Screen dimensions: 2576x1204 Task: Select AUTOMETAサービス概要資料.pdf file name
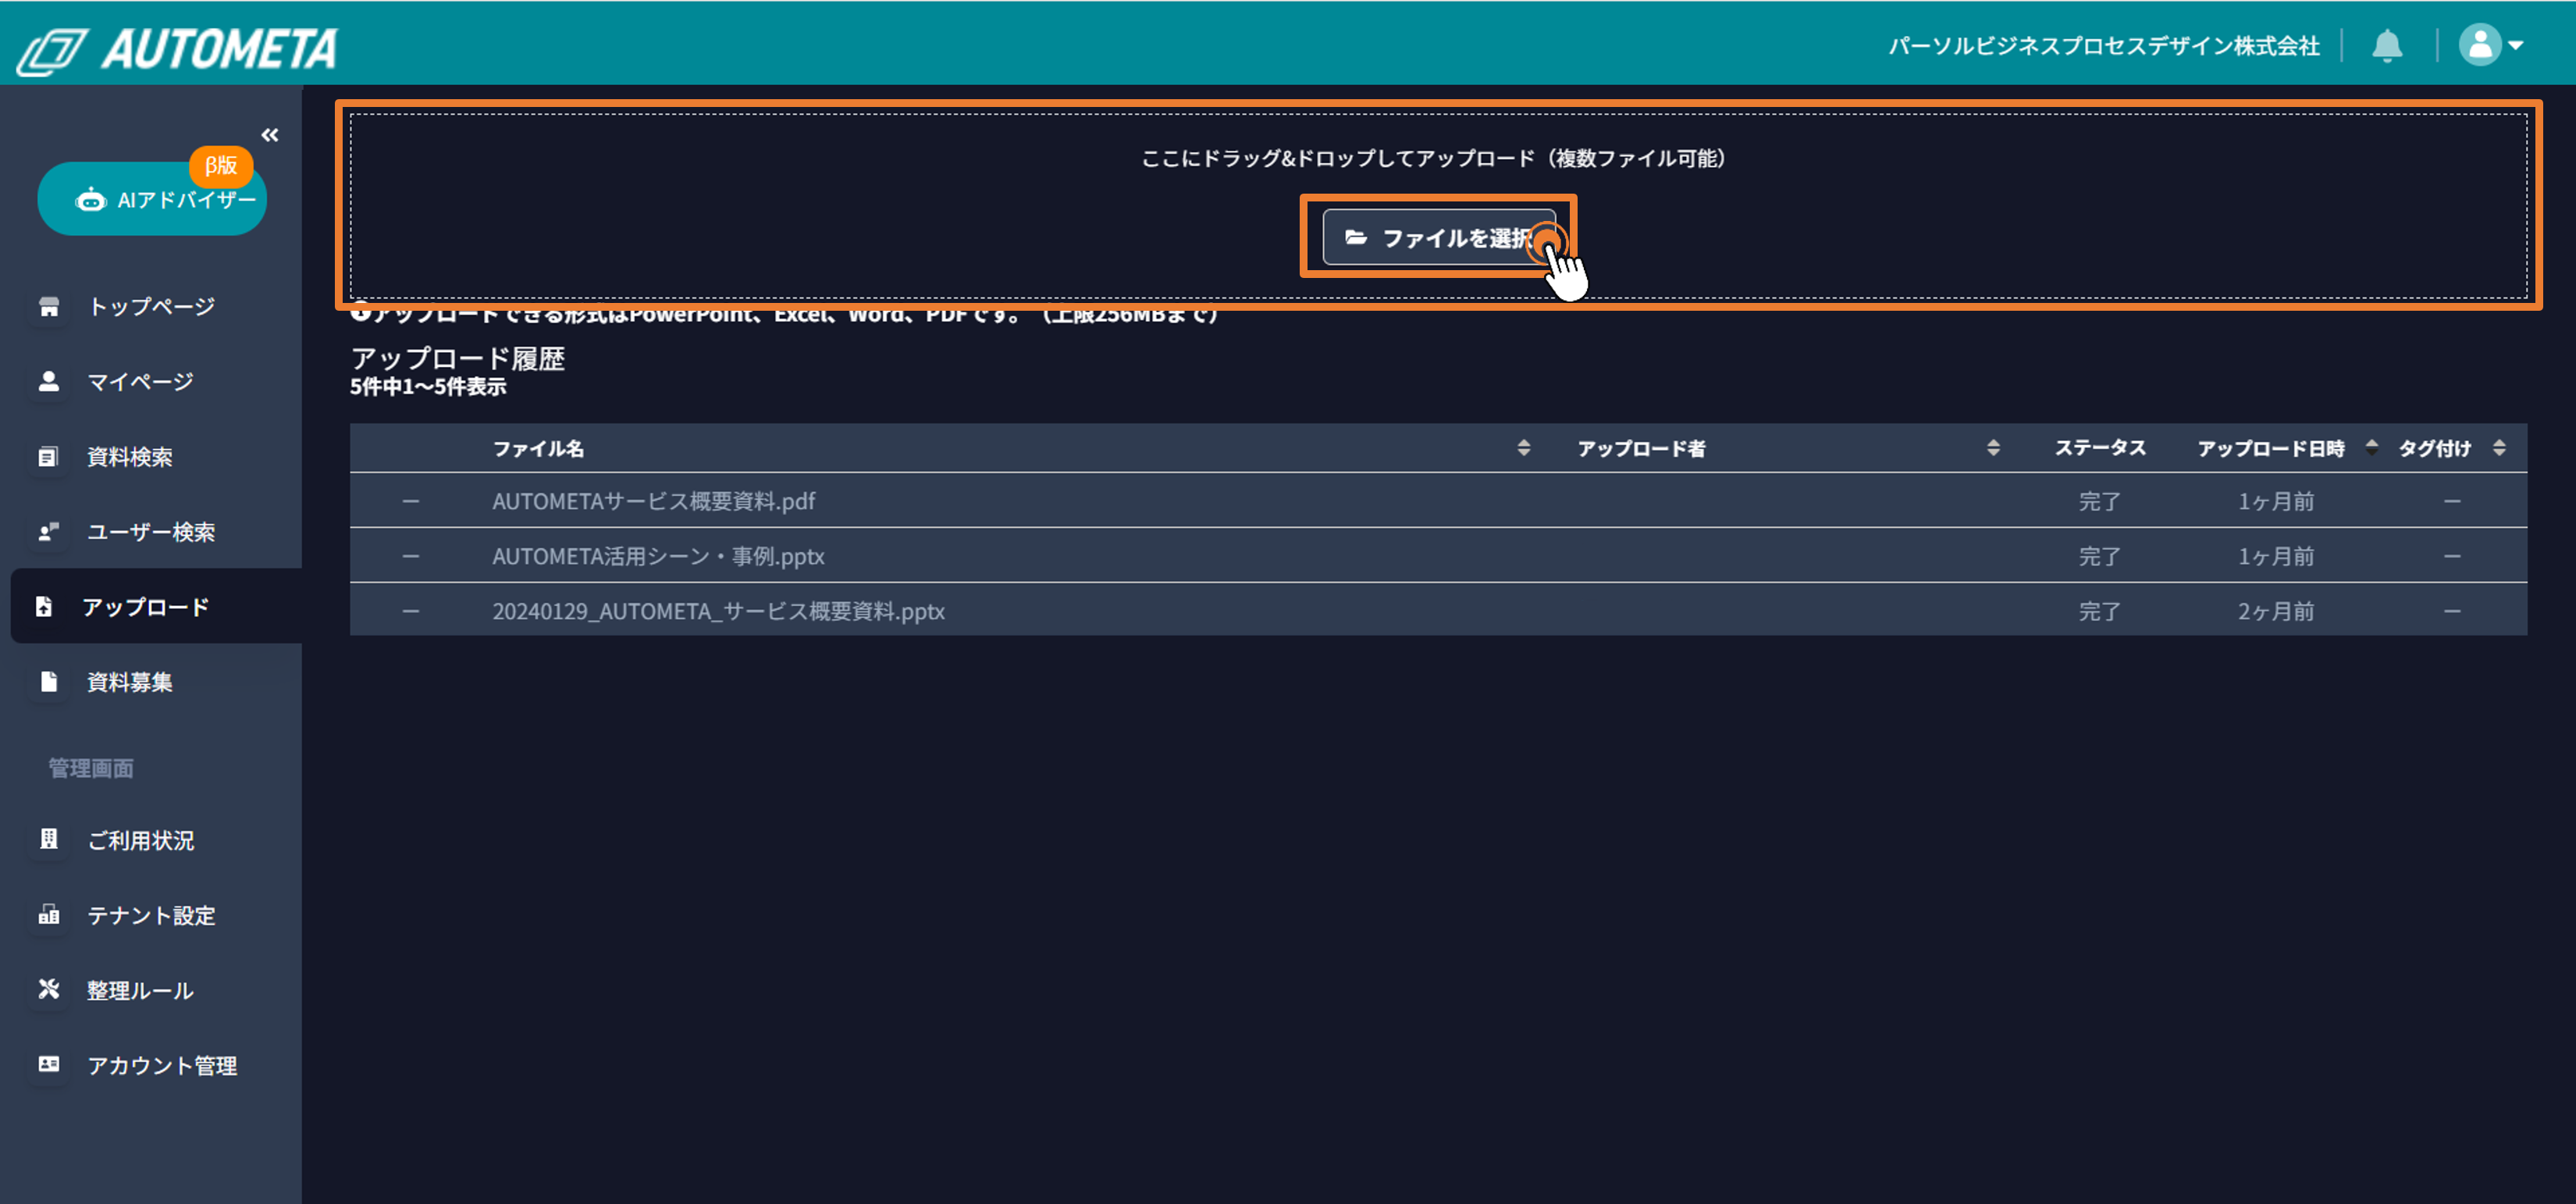(653, 501)
